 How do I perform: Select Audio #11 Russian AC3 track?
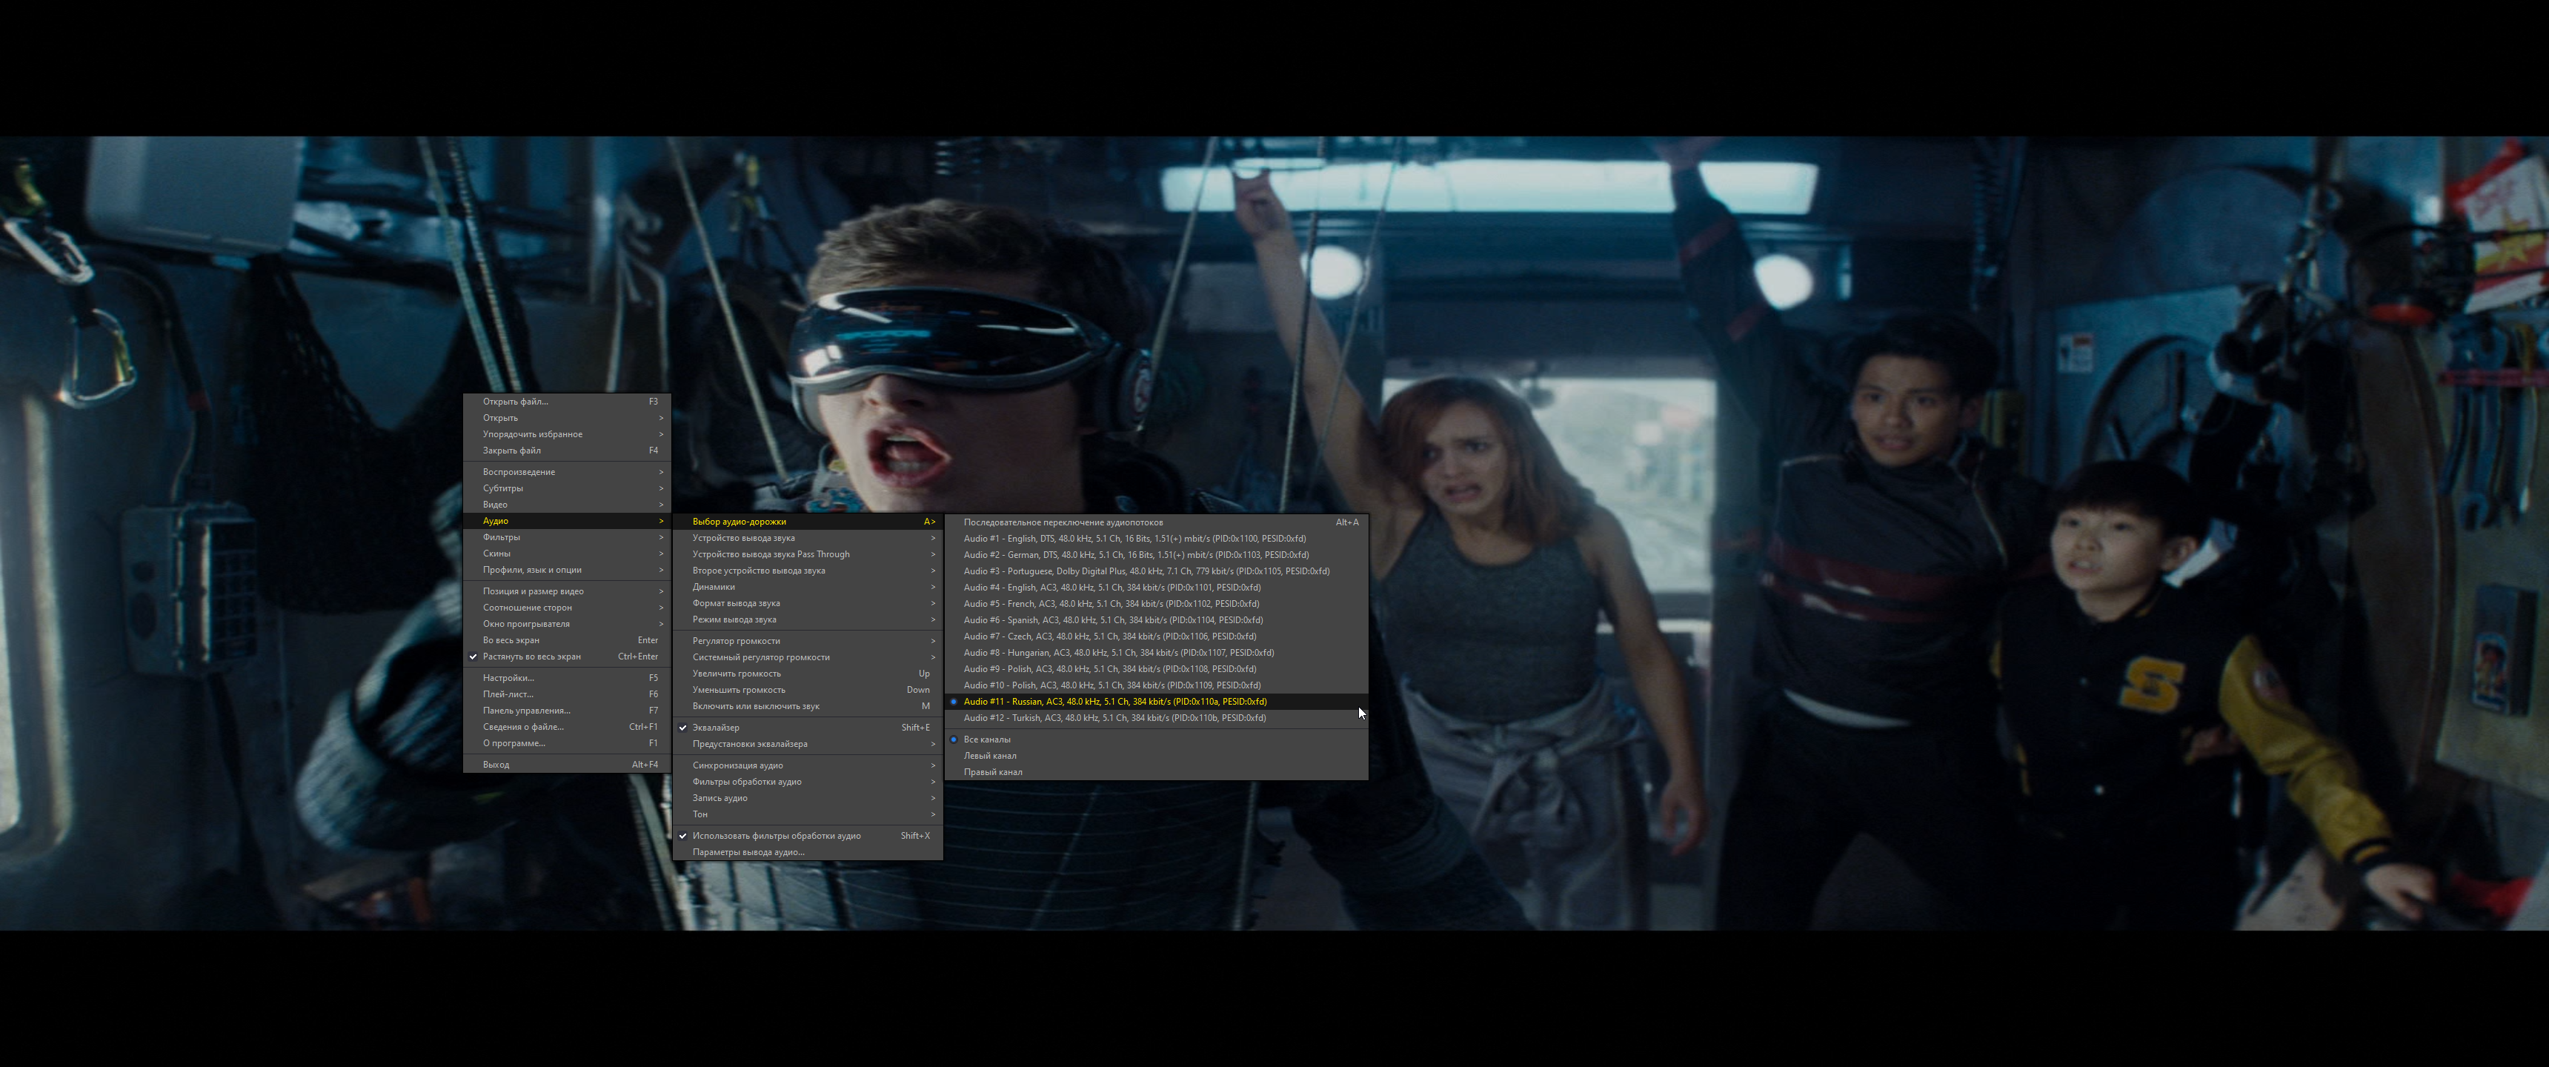(1157, 702)
